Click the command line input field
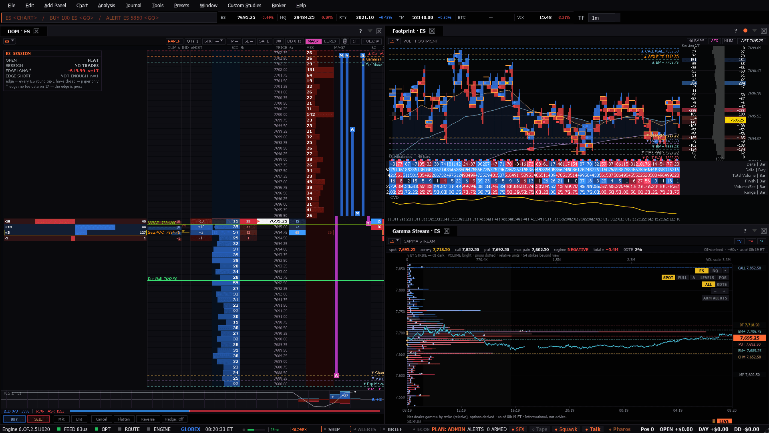Image resolution: width=769 pixels, height=433 pixels. pyautogui.click(x=109, y=18)
